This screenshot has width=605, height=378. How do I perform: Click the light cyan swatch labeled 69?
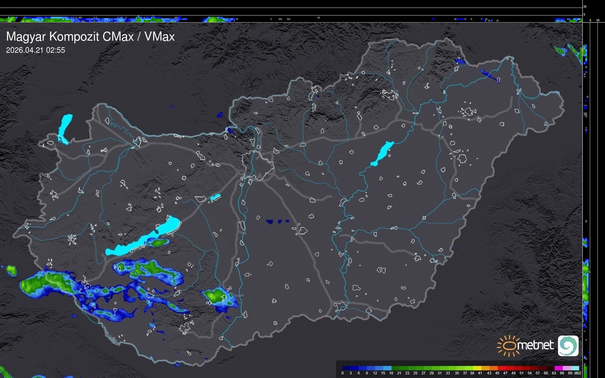(x=575, y=368)
